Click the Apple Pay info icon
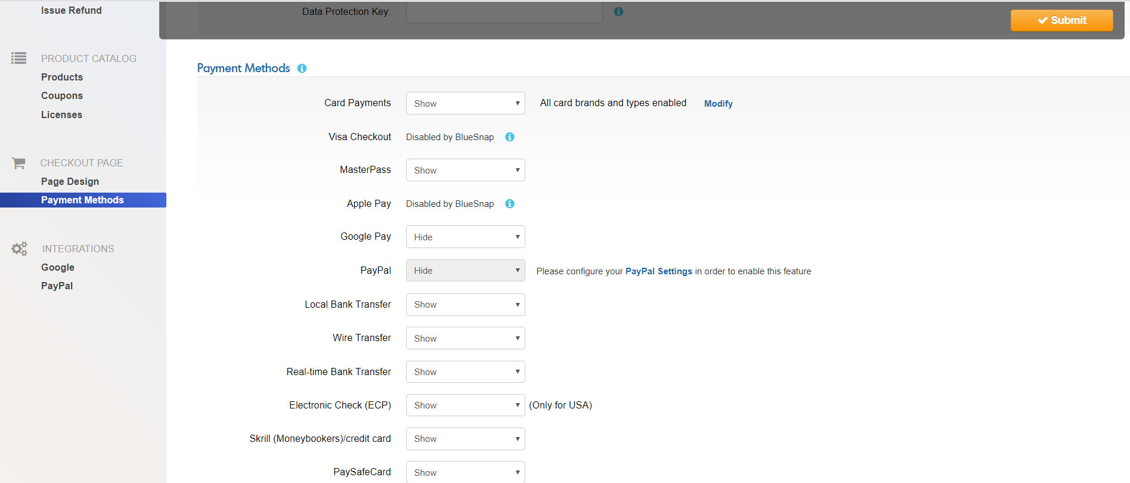Viewport: 1130px width, 483px height. (x=510, y=204)
